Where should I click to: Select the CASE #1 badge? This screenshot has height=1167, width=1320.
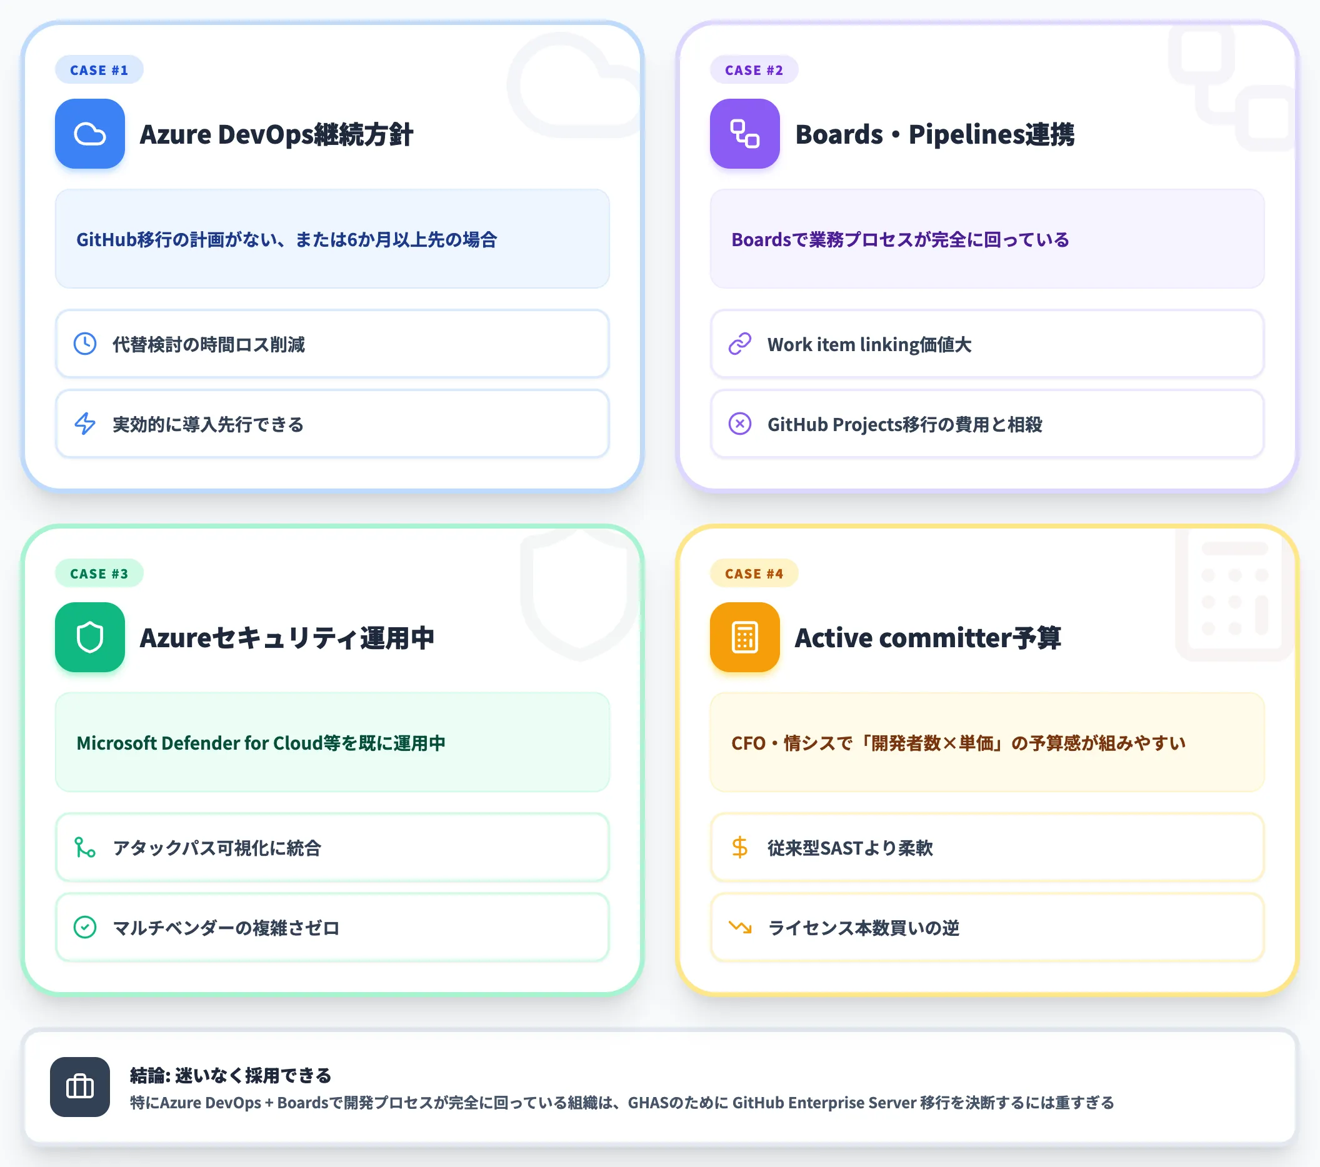pyautogui.click(x=99, y=70)
